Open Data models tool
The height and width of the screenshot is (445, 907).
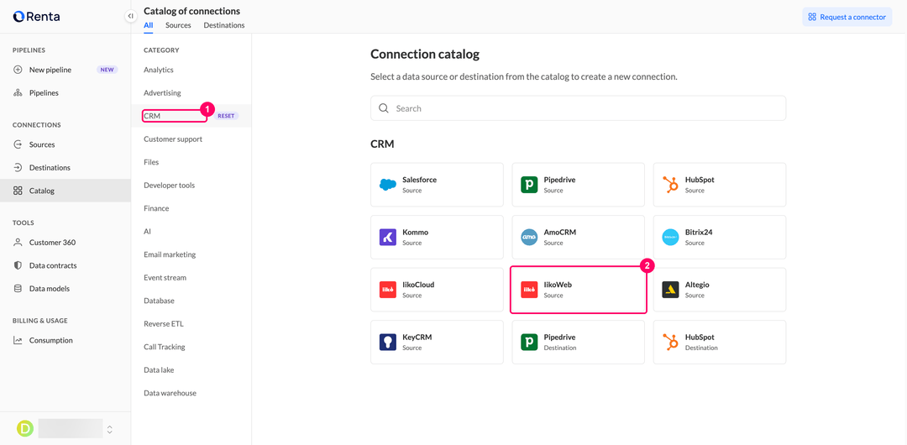tap(66, 288)
